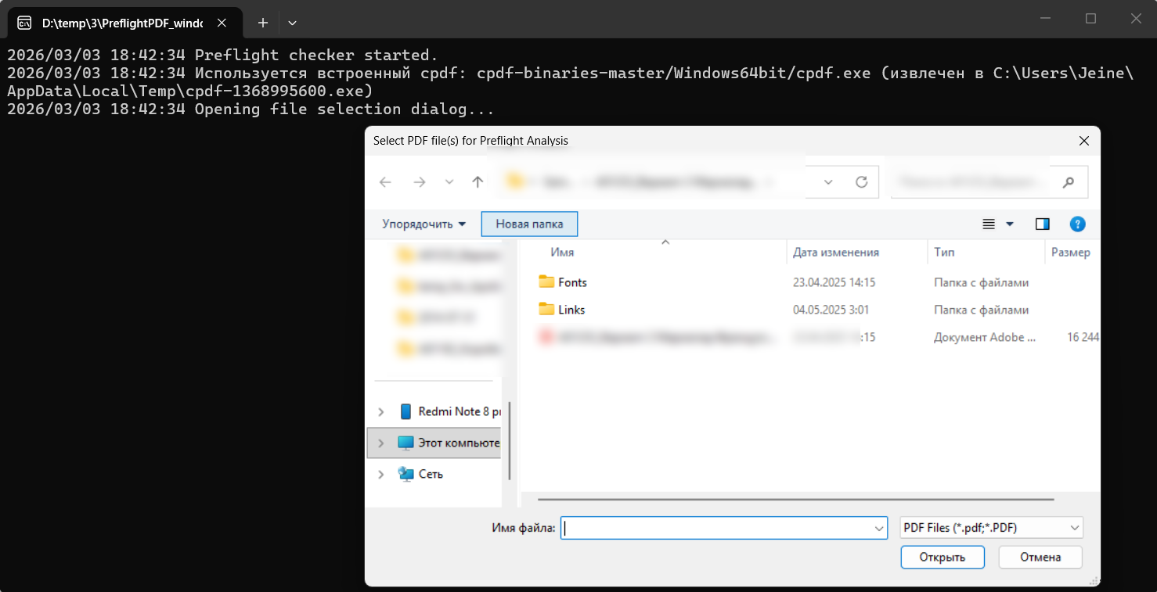1157x592 pixels.
Task: Go up one folder level
Action: (x=478, y=182)
